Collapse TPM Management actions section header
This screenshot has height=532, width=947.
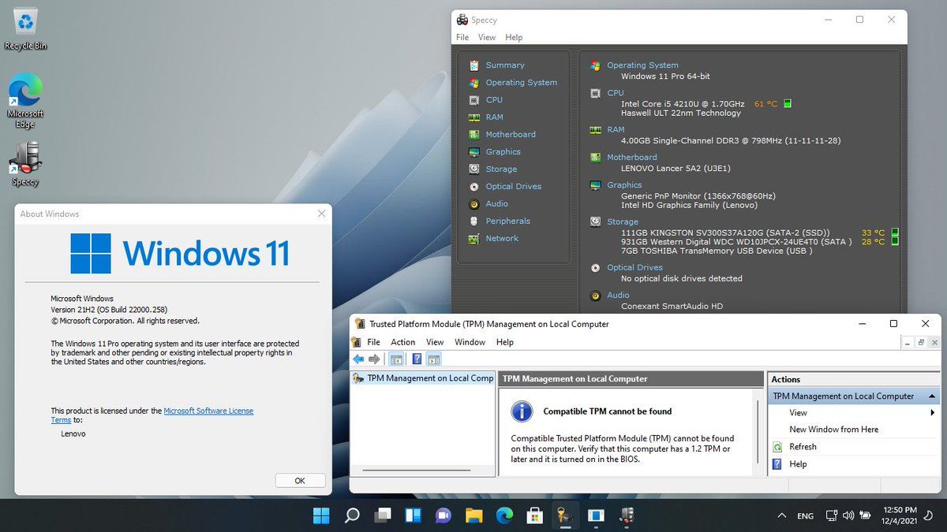(x=933, y=396)
